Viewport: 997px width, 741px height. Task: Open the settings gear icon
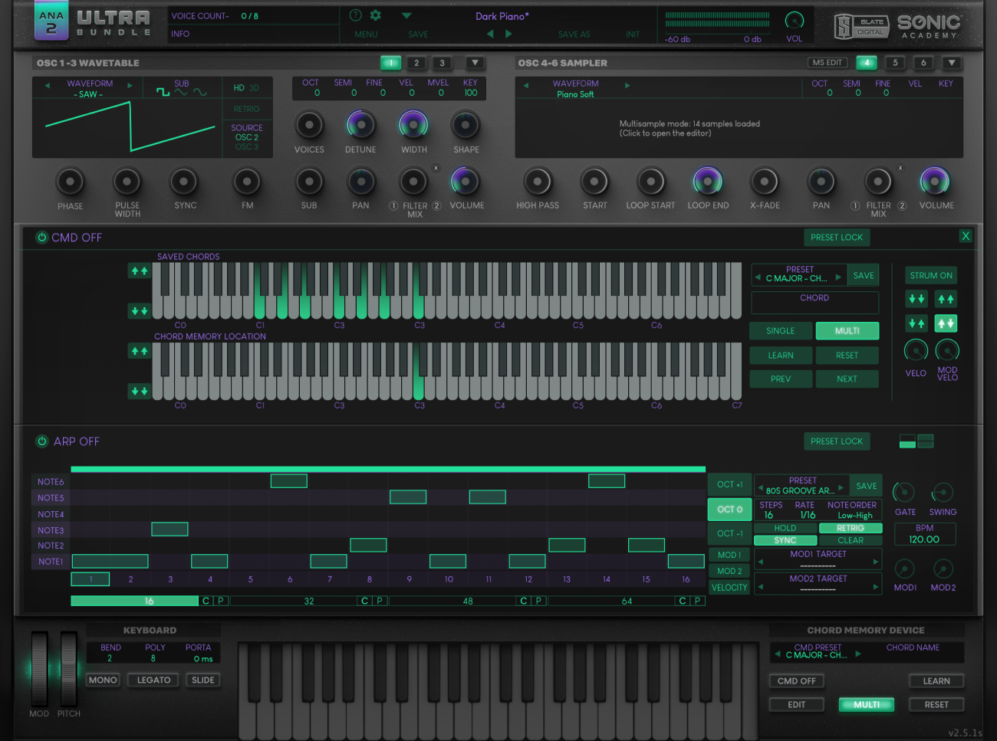376,15
